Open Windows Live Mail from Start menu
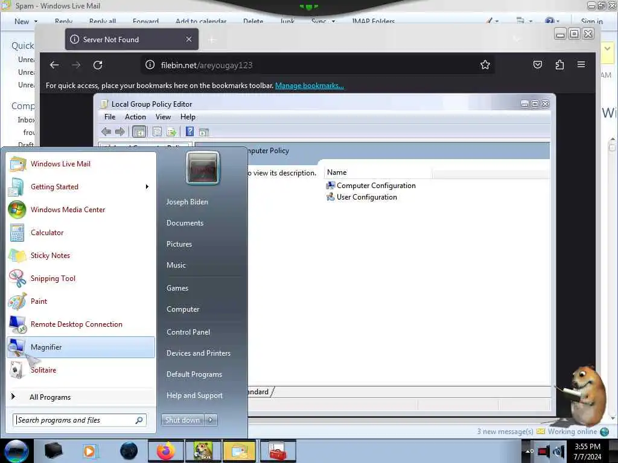618x463 pixels. [81, 164]
